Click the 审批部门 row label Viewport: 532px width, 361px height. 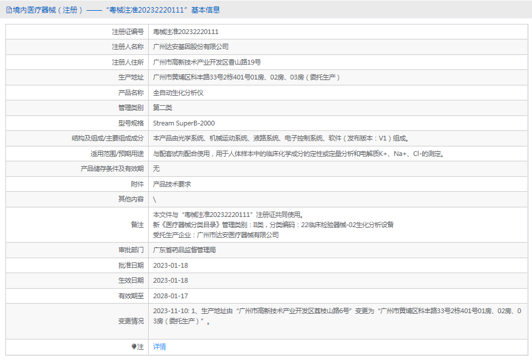pyautogui.click(x=131, y=250)
